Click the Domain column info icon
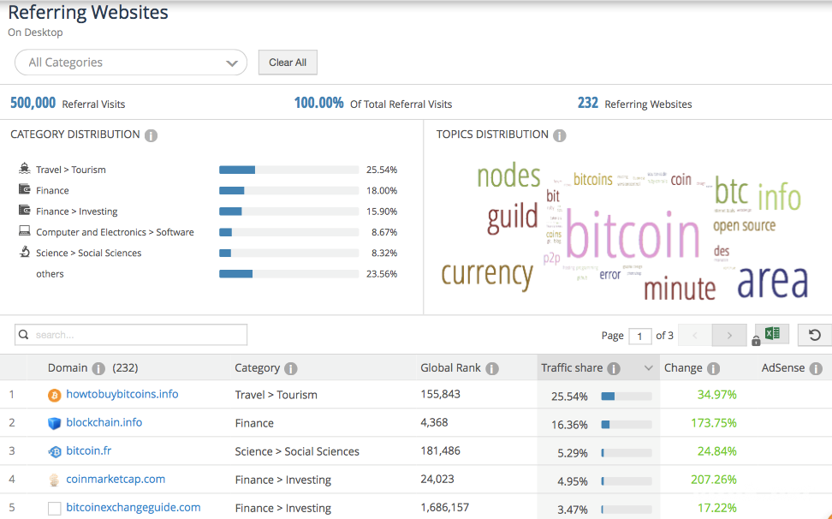 [98, 369]
